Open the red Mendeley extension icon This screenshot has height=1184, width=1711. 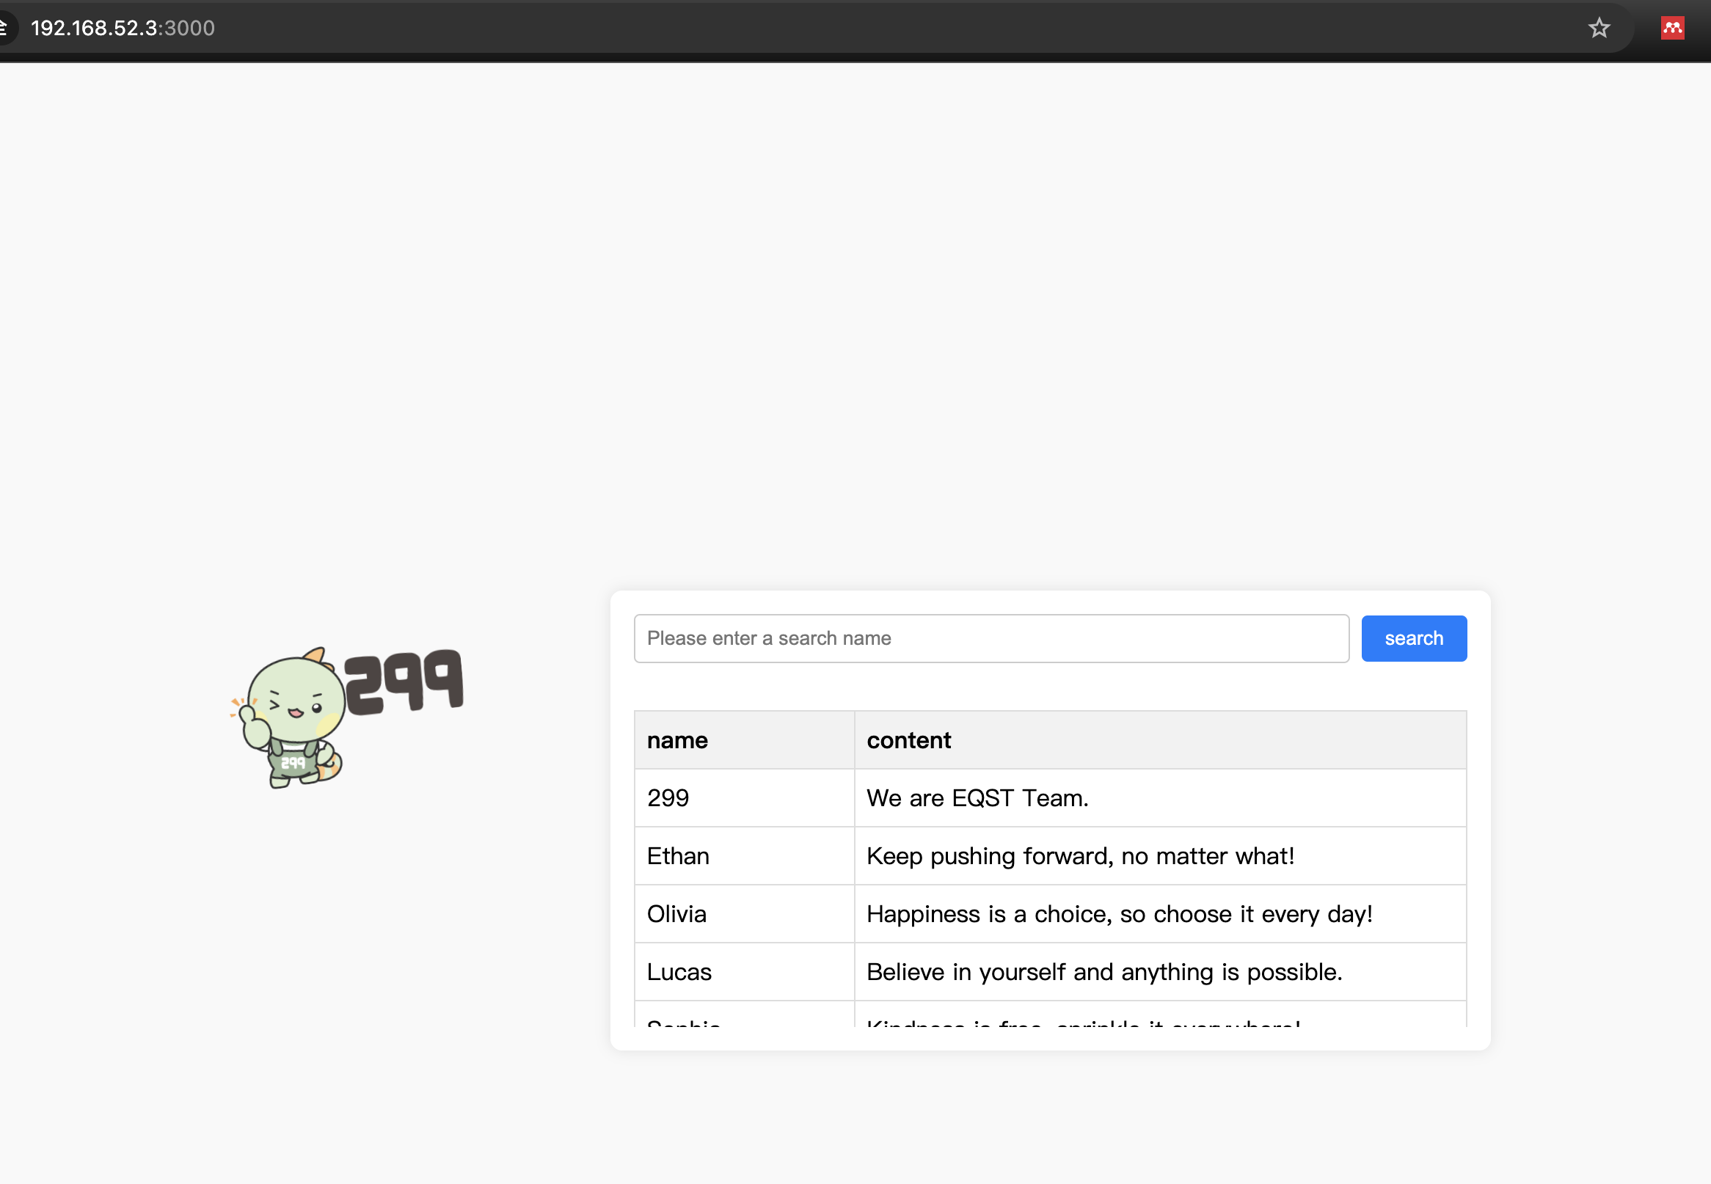click(x=1671, y=28)
